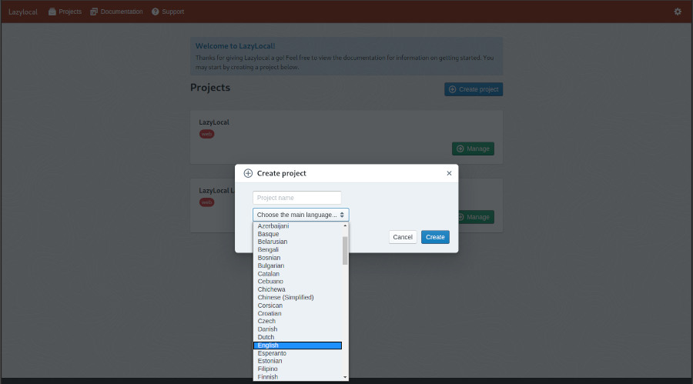The height and width of the screenshot is (384, 693).
Task: Click the settings gear icon
Action: pos(678,12)
